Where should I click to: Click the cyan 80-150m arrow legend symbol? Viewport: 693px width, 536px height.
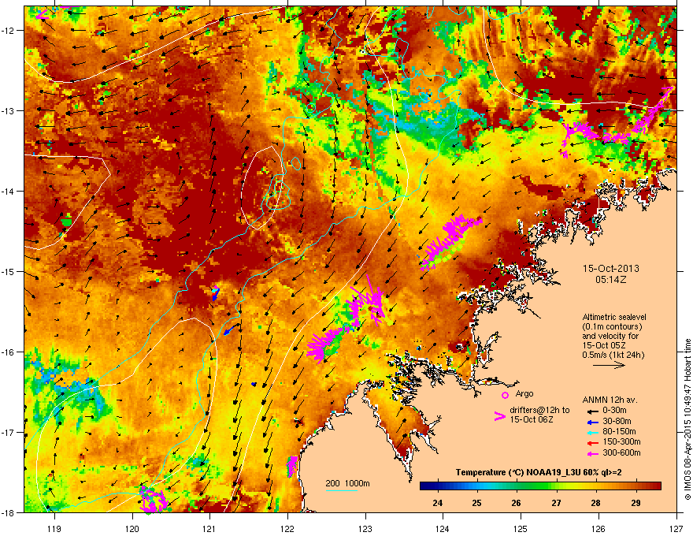click(x=591, y=432)
